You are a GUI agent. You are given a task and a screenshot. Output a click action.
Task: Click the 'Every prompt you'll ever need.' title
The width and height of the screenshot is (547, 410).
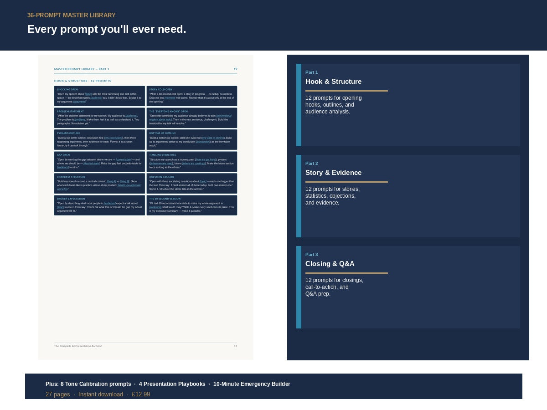pyautogui.click(x=107, y=29)
